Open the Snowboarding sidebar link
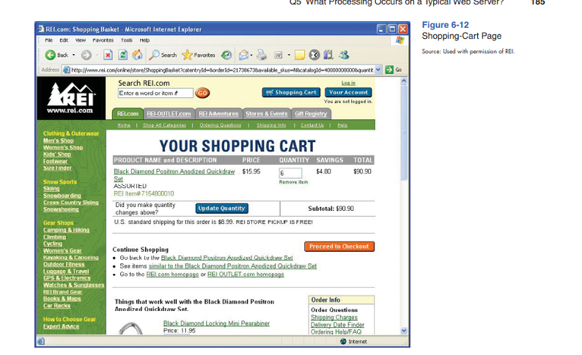Viewport: 582px width, 355px height. pos(62,195)
